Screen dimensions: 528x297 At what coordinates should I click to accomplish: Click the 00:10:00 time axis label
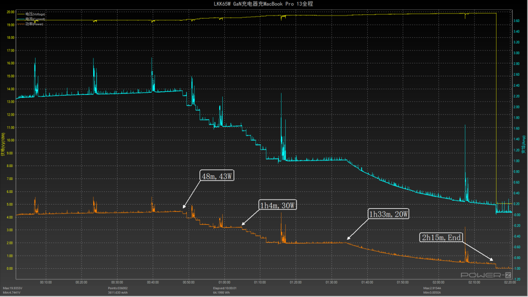(46, 283)
